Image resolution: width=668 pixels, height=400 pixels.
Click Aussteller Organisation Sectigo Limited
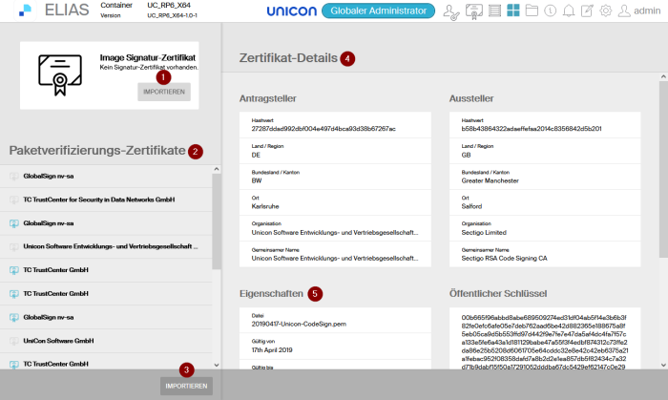click(x=484, y=233)
